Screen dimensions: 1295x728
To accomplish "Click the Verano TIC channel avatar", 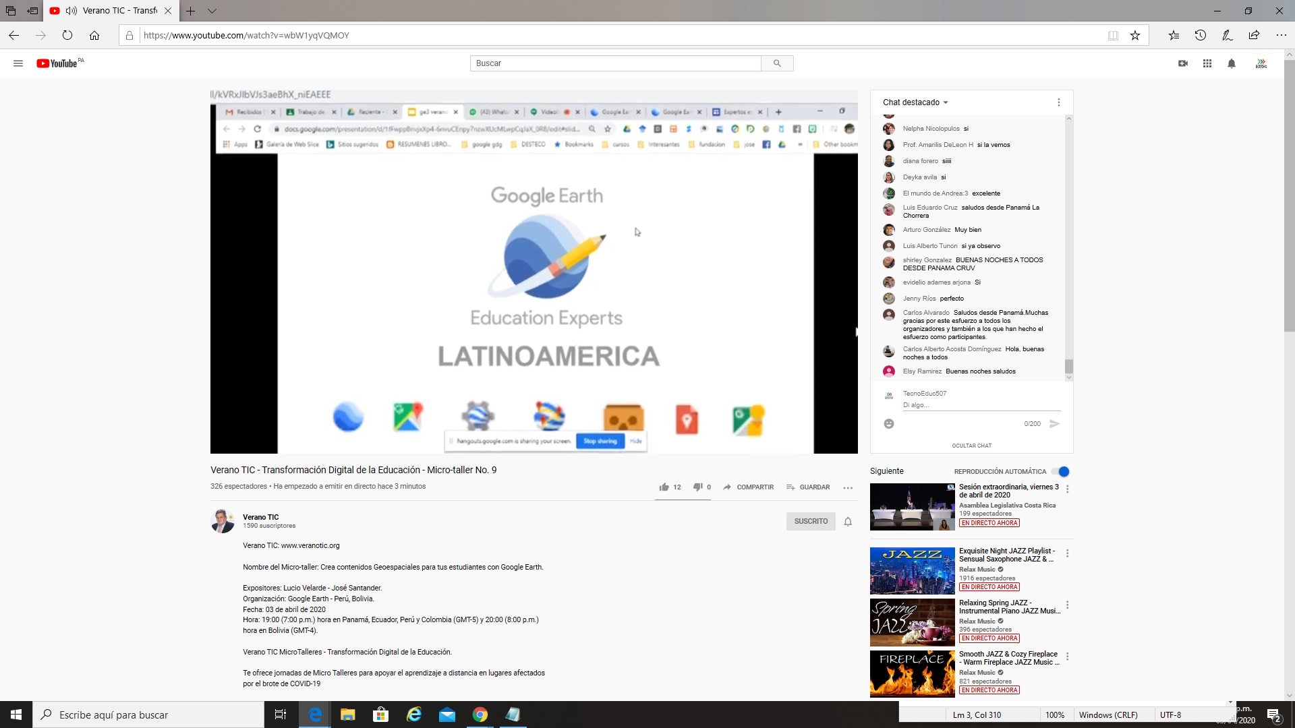I will pyautogui.click(x=223, y=521).
